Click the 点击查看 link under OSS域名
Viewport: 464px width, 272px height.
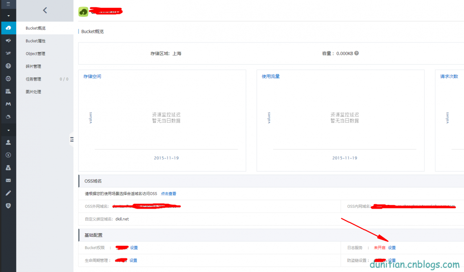(x=168, y=194)
